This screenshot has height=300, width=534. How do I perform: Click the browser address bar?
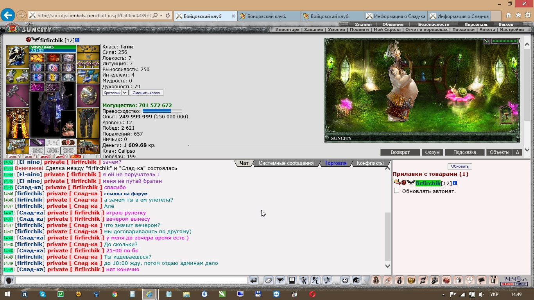[94, 16]
